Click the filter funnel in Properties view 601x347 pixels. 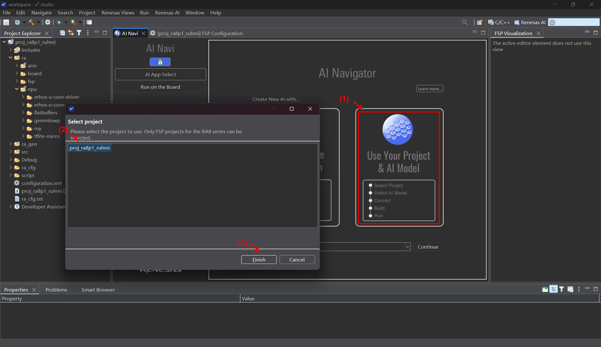[562, 289]
